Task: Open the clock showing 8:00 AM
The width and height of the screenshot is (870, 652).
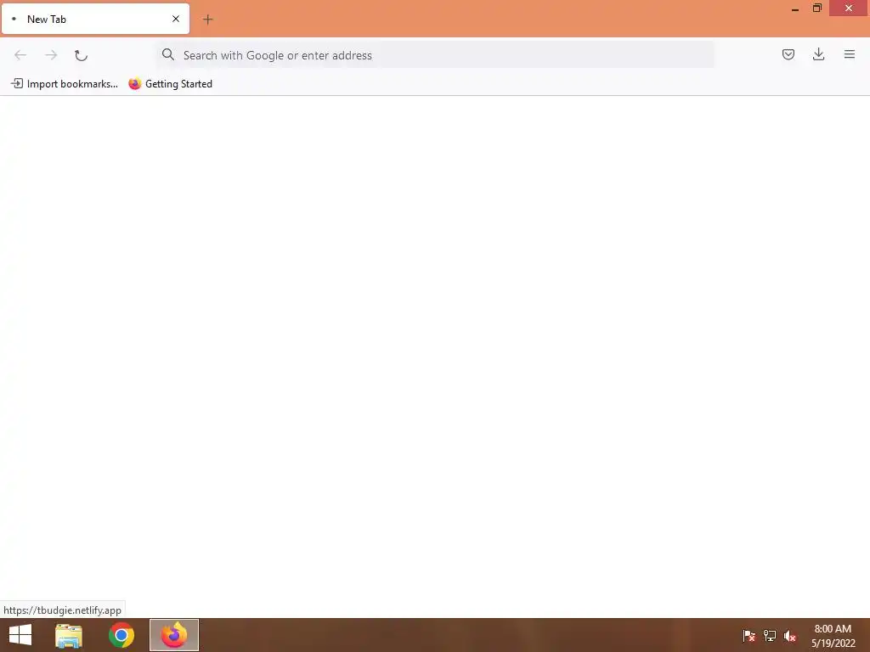Action: point(833,636)
